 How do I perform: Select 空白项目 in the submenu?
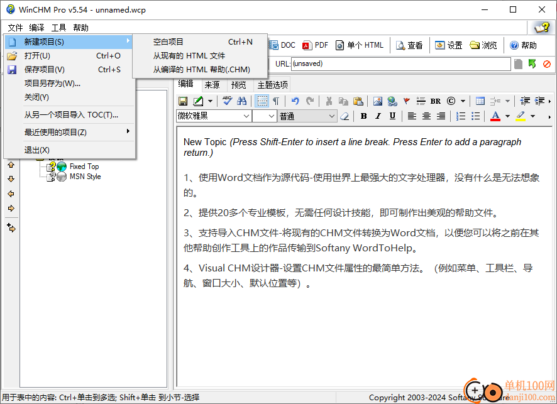coord(200,42)
